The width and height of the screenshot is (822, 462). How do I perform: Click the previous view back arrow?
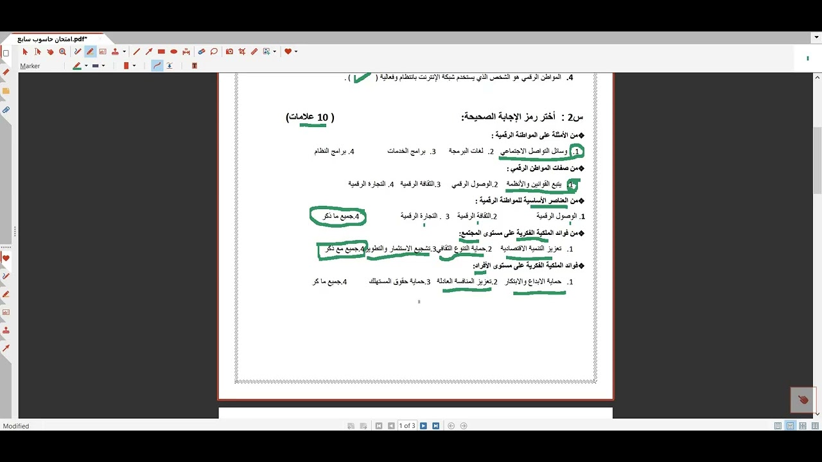(x=451, y=426)
